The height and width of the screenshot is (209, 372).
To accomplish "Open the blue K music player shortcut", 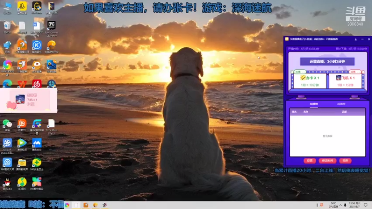I will [37, 47].
